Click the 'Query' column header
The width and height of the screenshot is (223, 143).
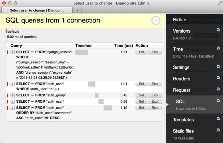click(16, 45)
